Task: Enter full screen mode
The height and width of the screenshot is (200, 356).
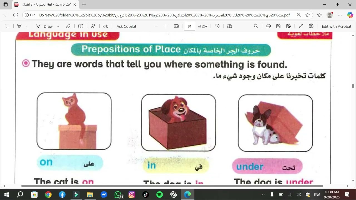Action: (301, 26)
